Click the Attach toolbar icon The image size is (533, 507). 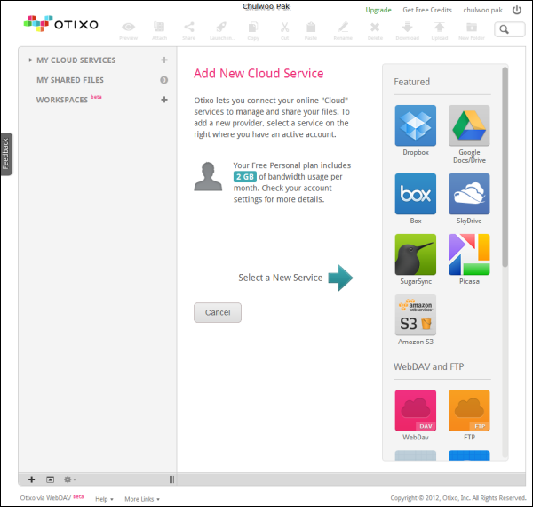[159, 27]
